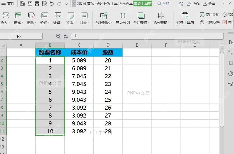Click header cell 股票名称
The image size is (234, 154).
pos(50,52)
